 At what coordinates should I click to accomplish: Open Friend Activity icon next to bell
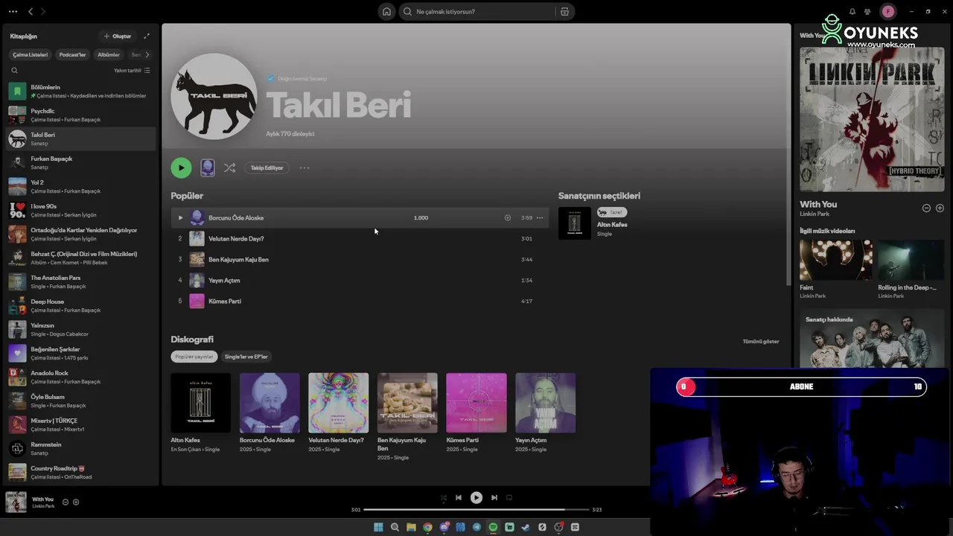pos(867,11)
